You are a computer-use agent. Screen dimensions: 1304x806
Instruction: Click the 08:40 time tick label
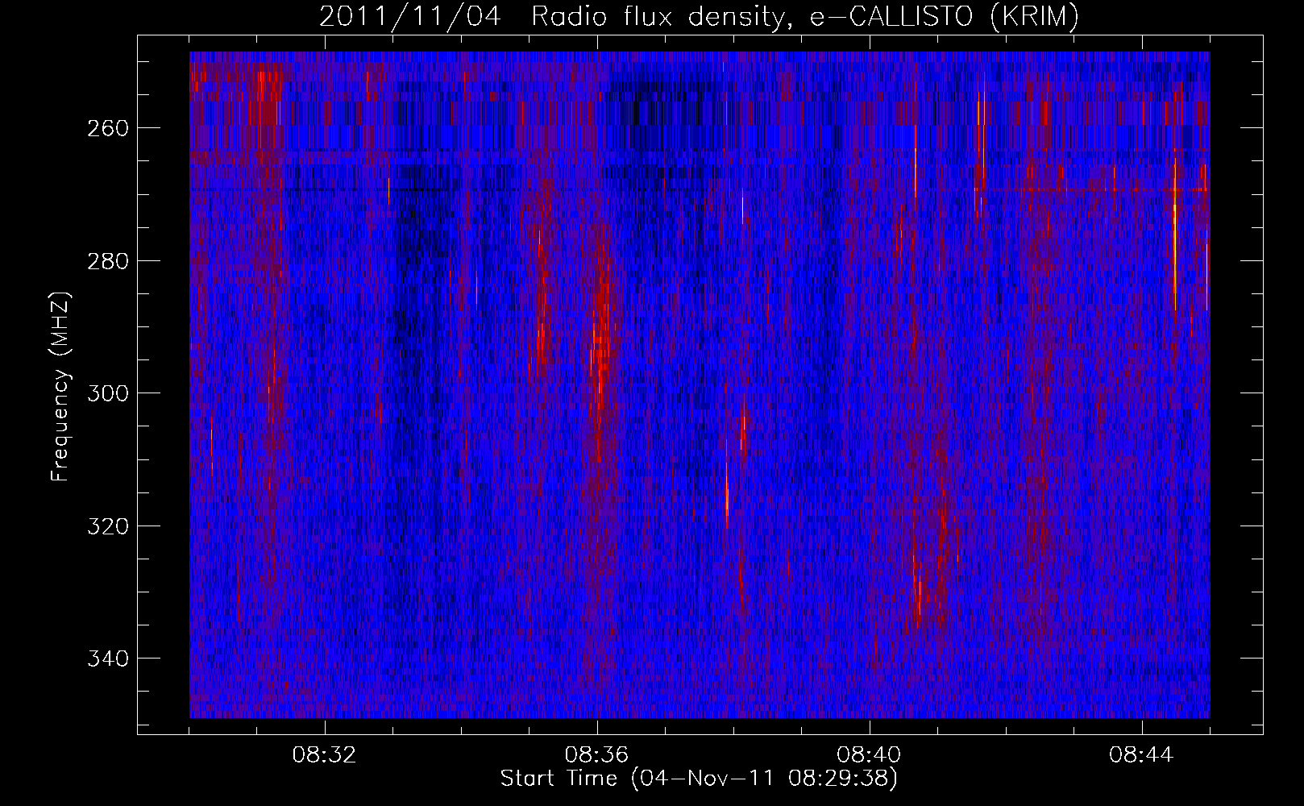click(x=869, y=755)
